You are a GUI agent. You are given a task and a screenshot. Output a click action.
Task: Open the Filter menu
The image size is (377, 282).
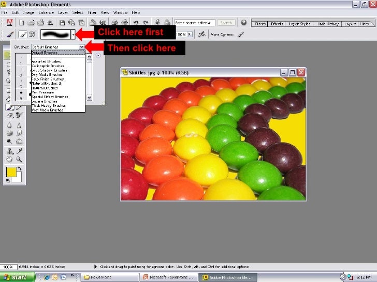pyautogui.click(x=91, y=12)
